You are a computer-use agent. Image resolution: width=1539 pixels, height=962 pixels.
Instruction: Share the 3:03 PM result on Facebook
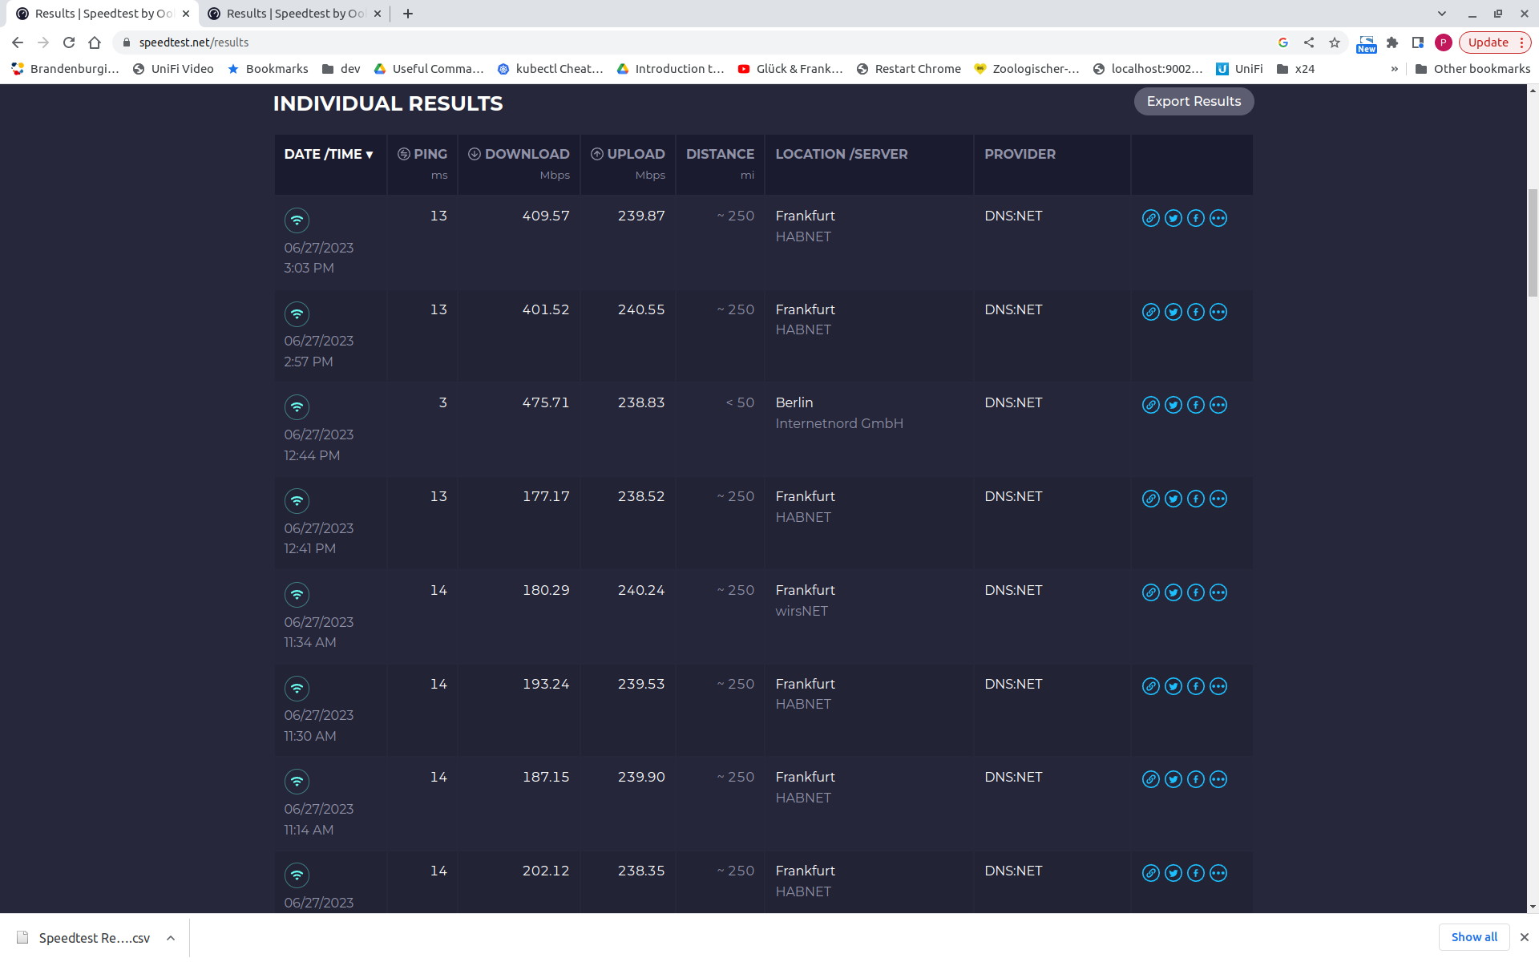point(1195,218)
